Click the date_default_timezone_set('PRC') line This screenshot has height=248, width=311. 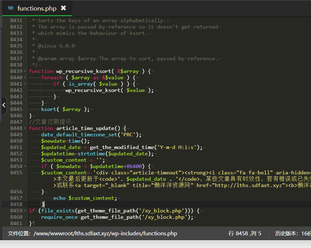91,135
